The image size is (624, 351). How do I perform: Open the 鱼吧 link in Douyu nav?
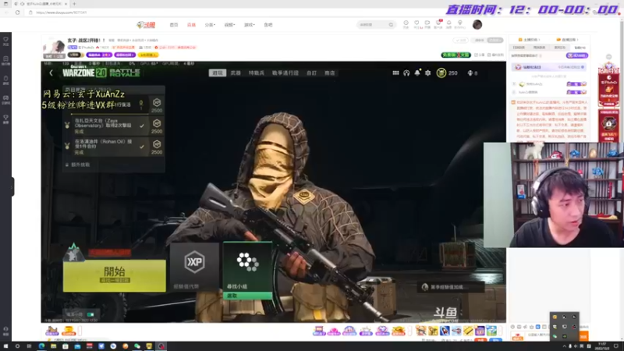(x=268, y=25)
